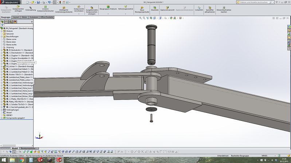Select Ebene vorne in feature tree

[11, 39]
